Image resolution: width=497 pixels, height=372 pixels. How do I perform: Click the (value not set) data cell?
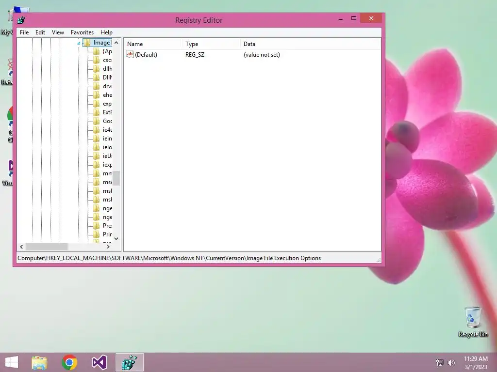262,55
